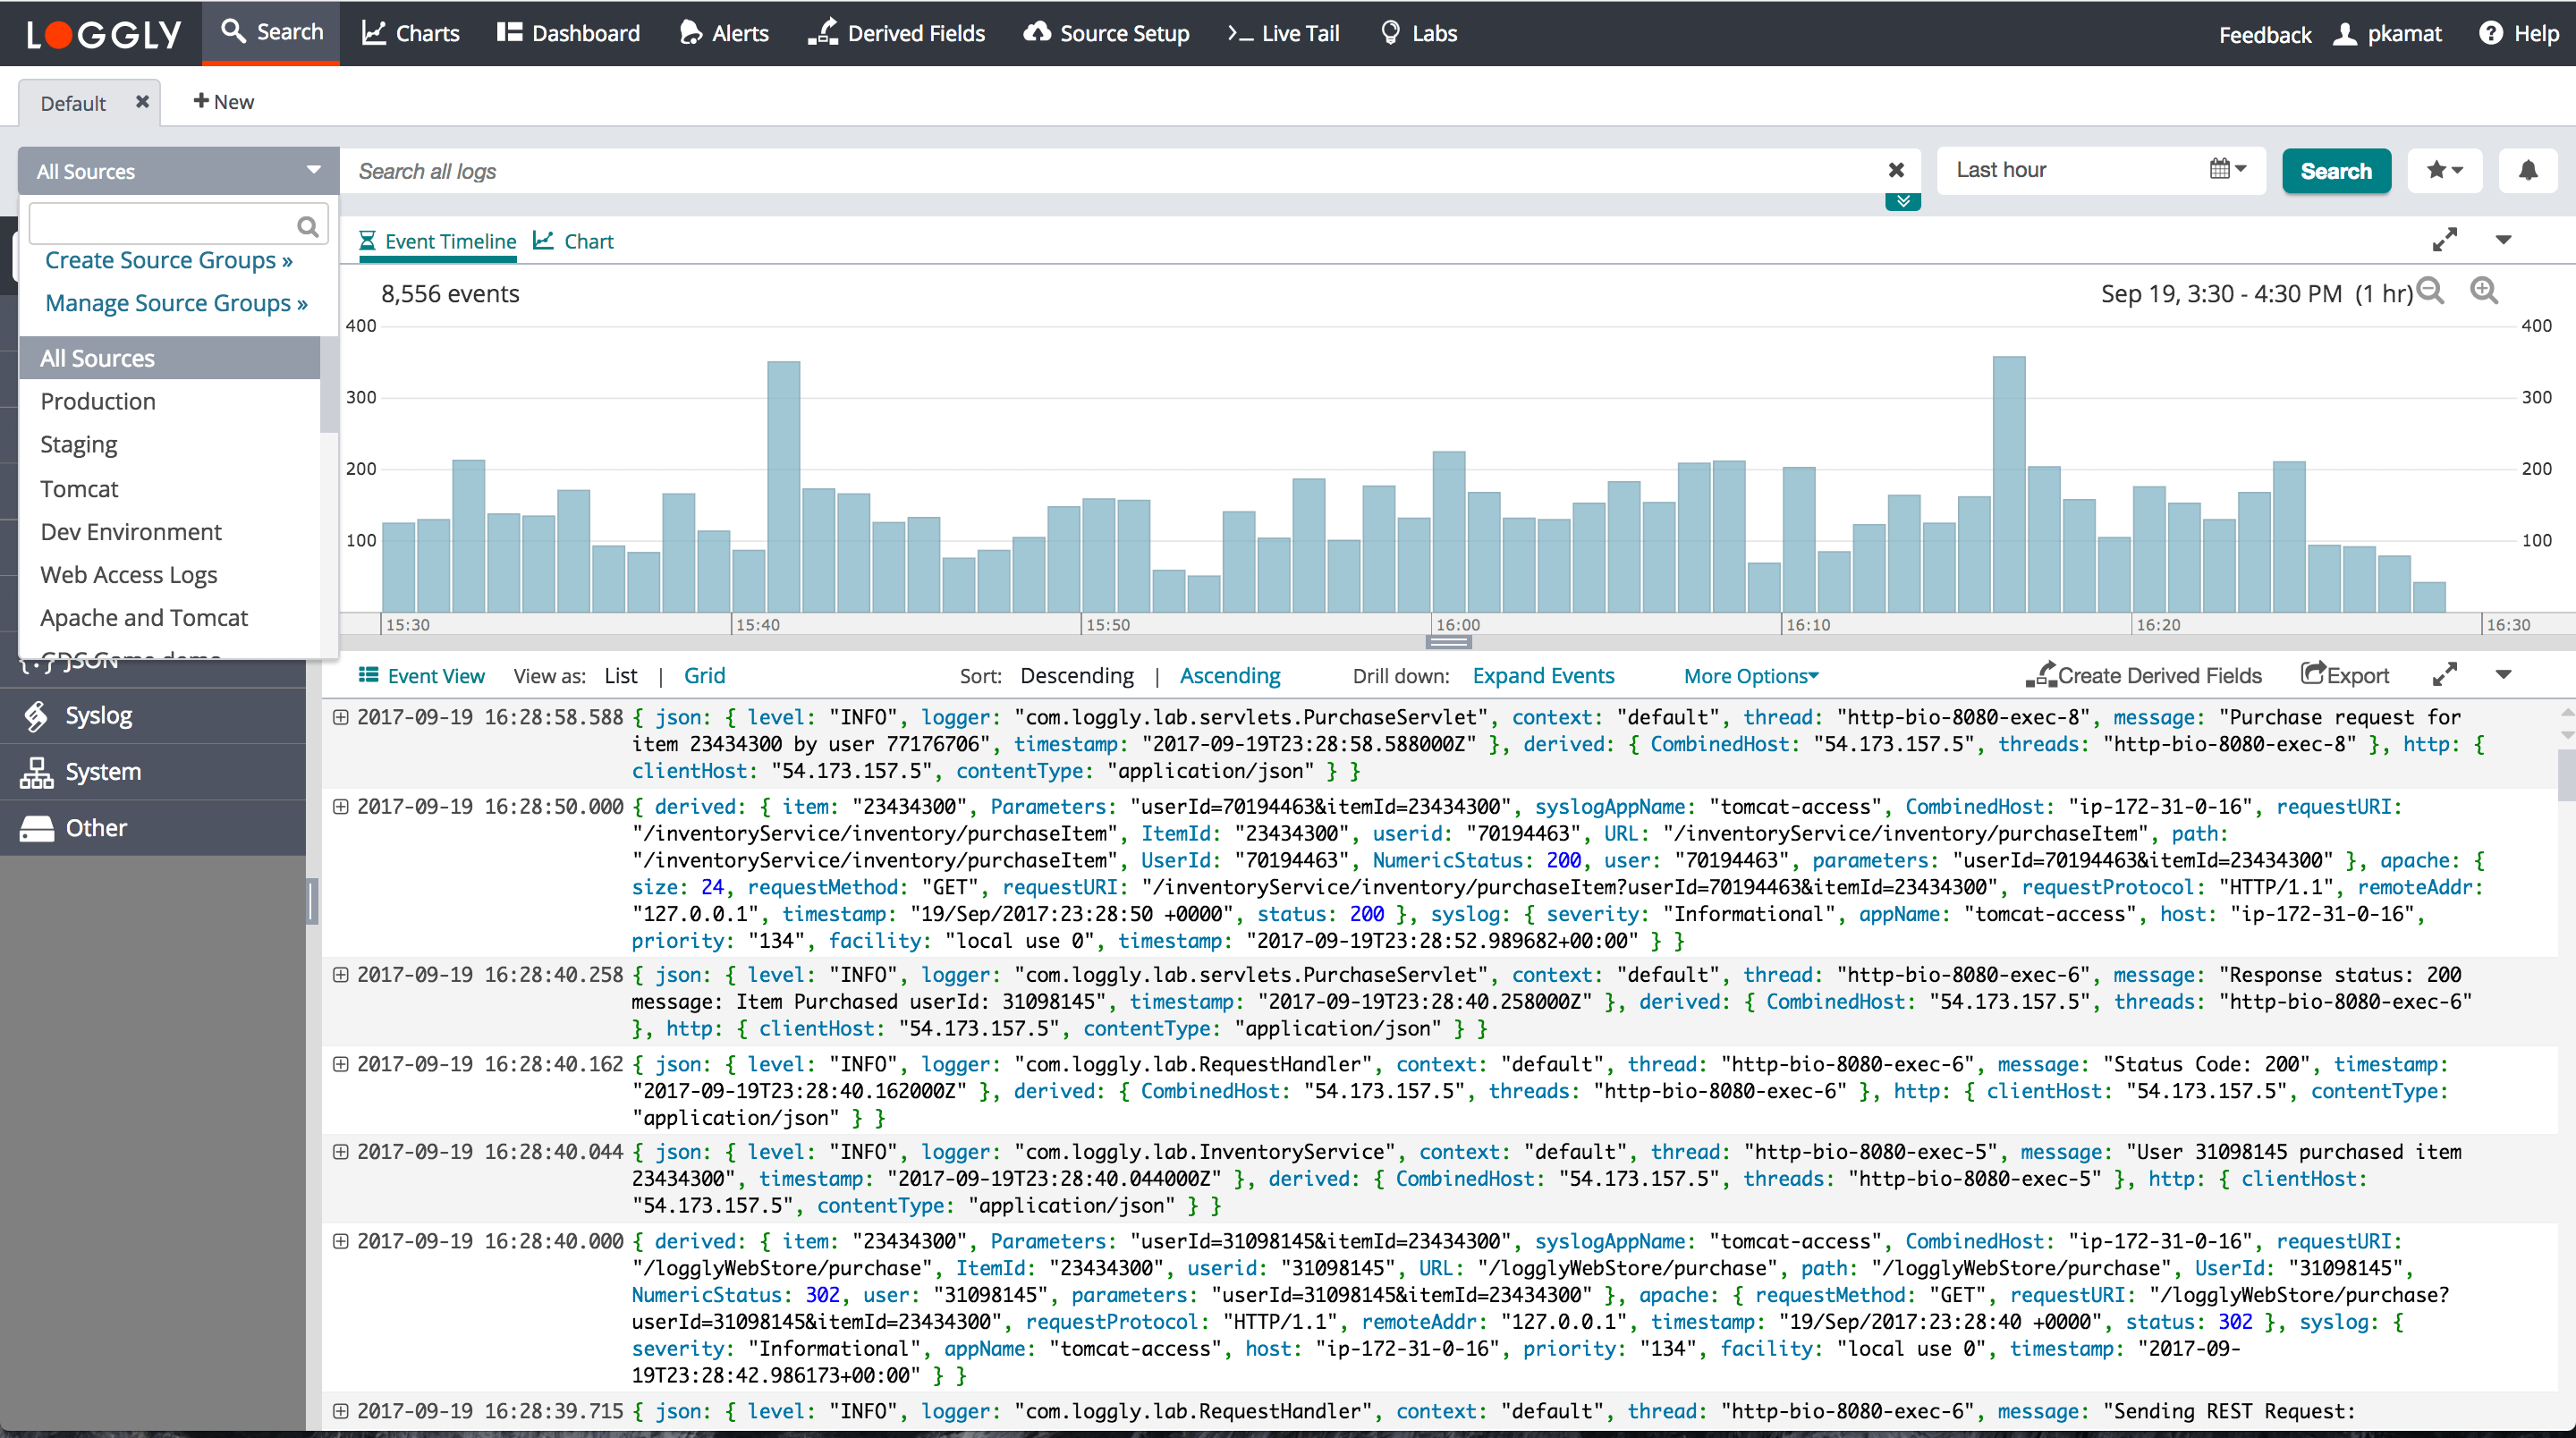Open the All Sources dropdown

pos(178,171)
